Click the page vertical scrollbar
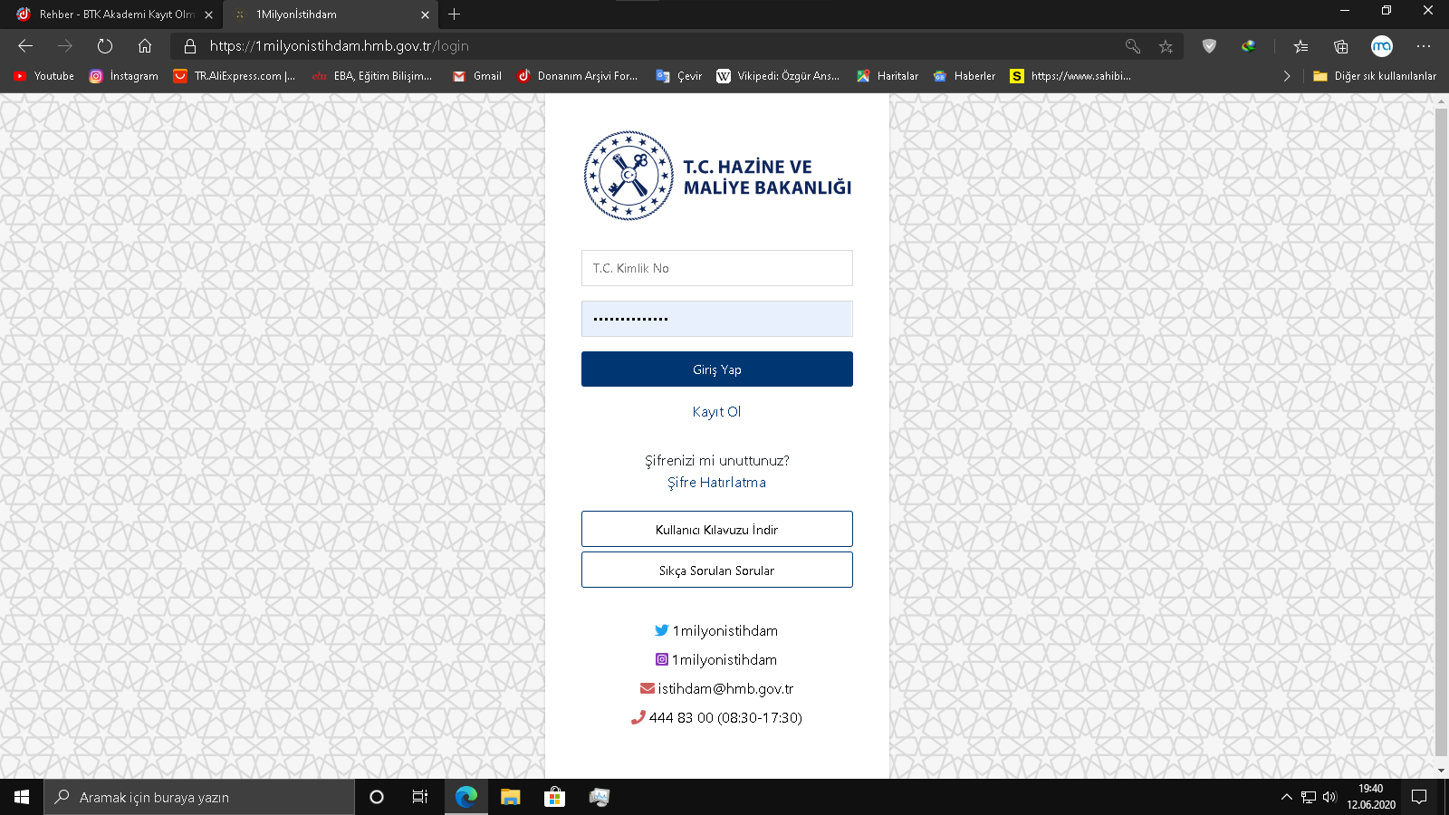The image size is (1449, 815). coord(1441,432)
